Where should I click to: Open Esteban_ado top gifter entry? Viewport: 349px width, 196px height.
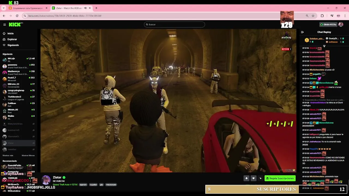[314, 40]
